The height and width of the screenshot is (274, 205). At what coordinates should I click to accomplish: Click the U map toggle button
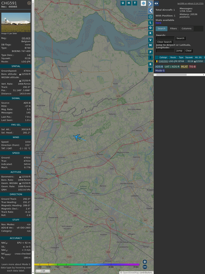pyautogui.click(x=123, y=3)
